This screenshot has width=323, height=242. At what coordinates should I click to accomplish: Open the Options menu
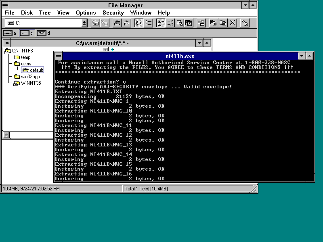coord(86,13)
